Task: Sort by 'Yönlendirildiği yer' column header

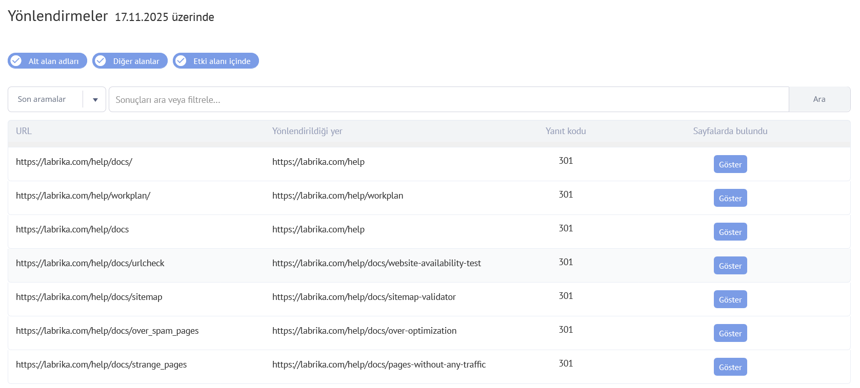Action: (307, 131)
